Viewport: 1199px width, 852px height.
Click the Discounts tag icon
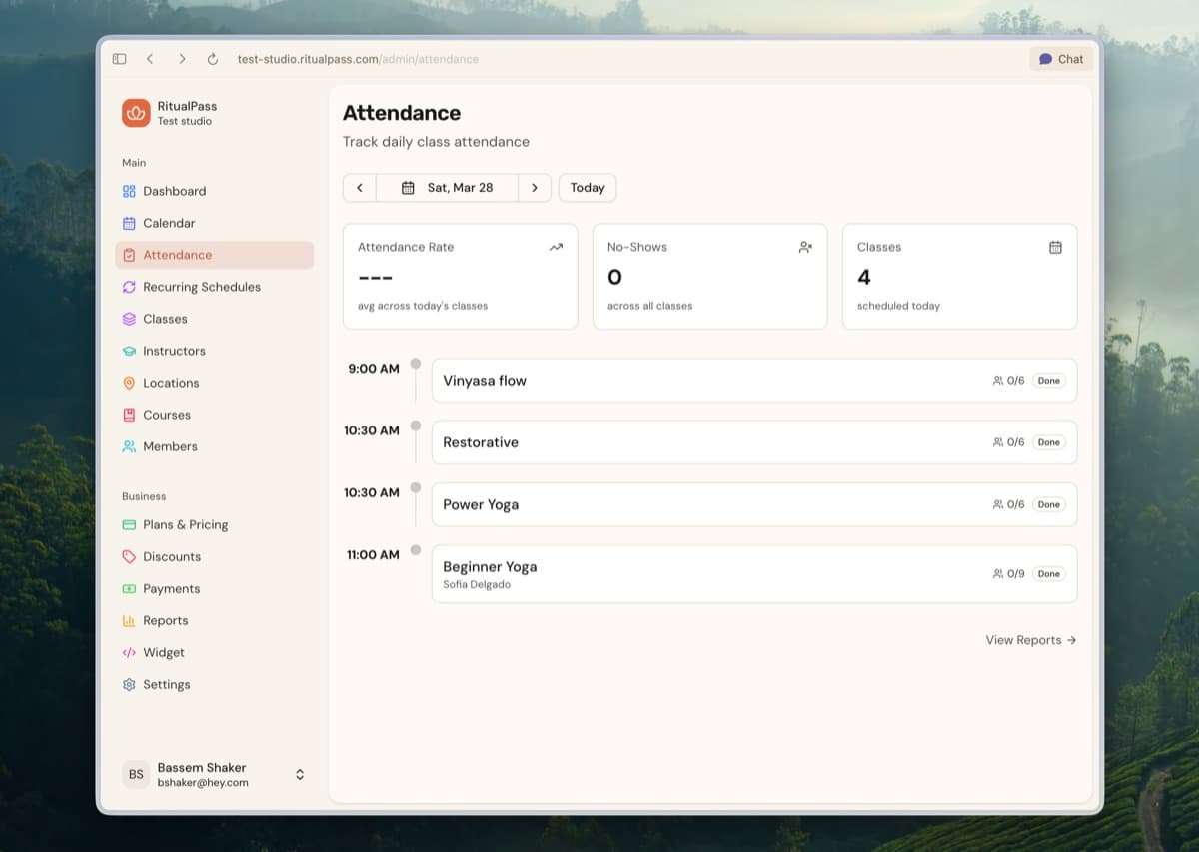click(129, 556)
